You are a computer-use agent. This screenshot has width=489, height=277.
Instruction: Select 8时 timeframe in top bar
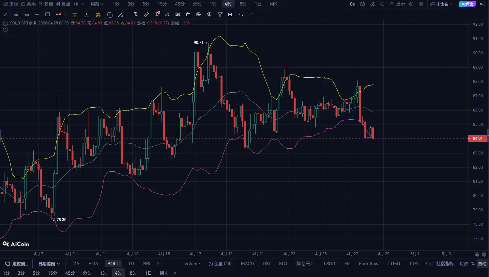tap(243, 4)
